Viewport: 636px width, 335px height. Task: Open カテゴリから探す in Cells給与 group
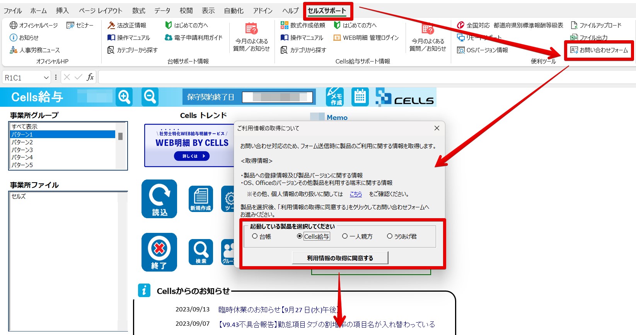(304, 50)
